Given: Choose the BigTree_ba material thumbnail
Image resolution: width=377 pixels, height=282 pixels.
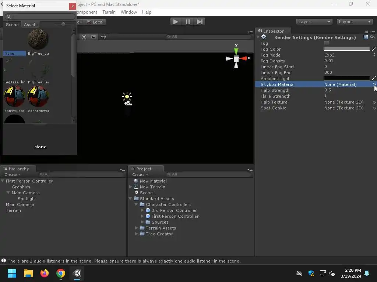Looking at the screenshot, I should coord(38,39).
